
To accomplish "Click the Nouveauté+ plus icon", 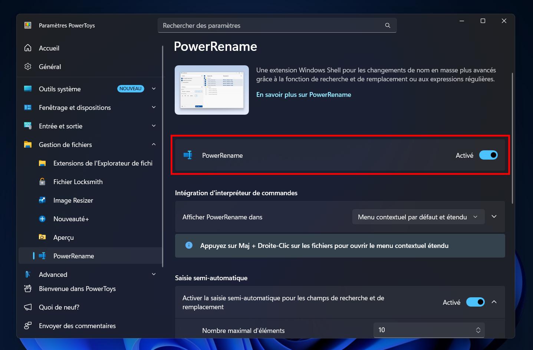I will click(x=42, y=219).
